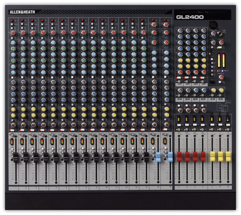
Task: Select the blue channel 15 stereo fader
Action: tap(158, 157)
